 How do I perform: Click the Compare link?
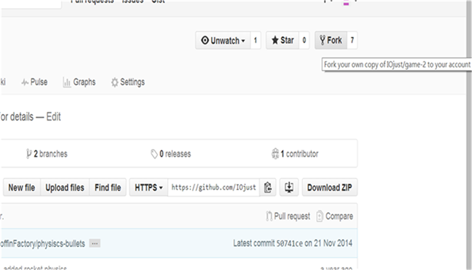pyautogui.click(x=334, y=216)
